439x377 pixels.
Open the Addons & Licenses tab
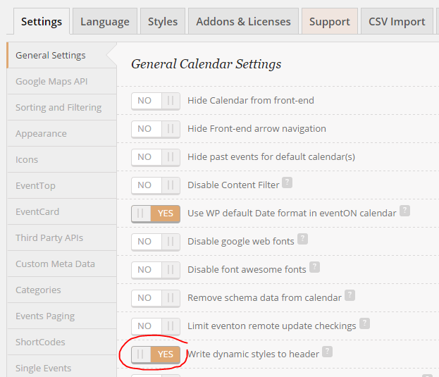point(243,22)
